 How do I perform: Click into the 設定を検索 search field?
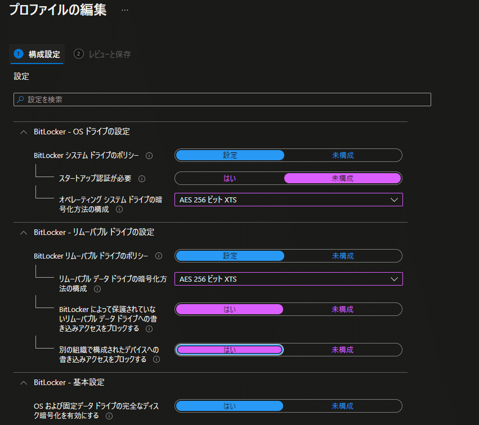click(x=222, y=100)
